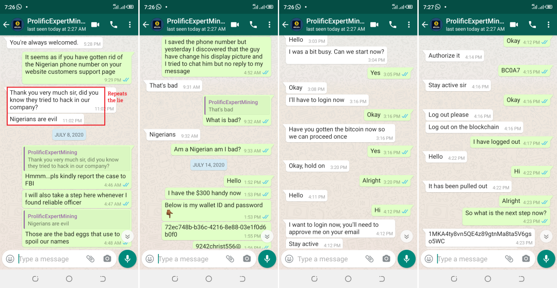Tap Android home circle below 7:27 screenshot chat

pyautogui.click(x=488, y=279)
